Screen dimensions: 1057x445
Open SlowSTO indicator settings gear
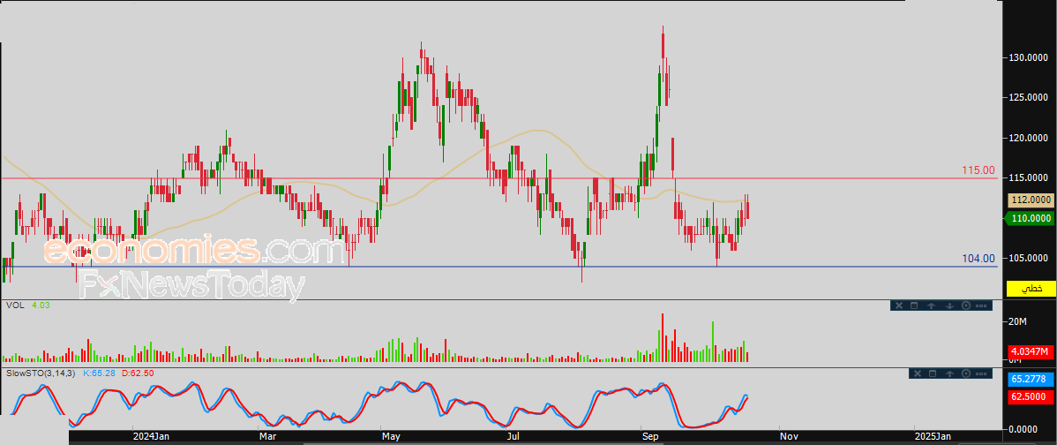click(966, 373)
